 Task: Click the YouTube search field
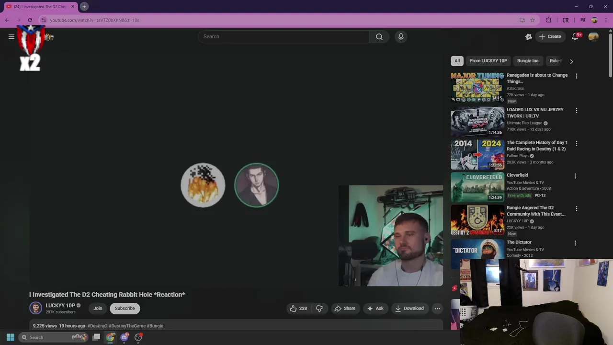(284, 37)
